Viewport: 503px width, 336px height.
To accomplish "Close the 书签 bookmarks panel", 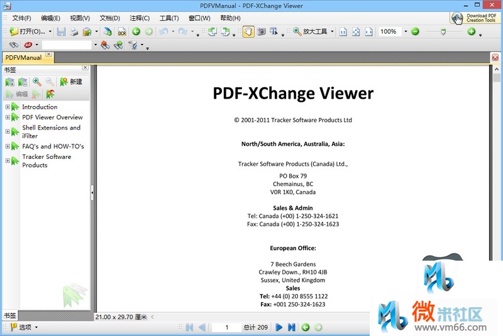I will (85, 67).
